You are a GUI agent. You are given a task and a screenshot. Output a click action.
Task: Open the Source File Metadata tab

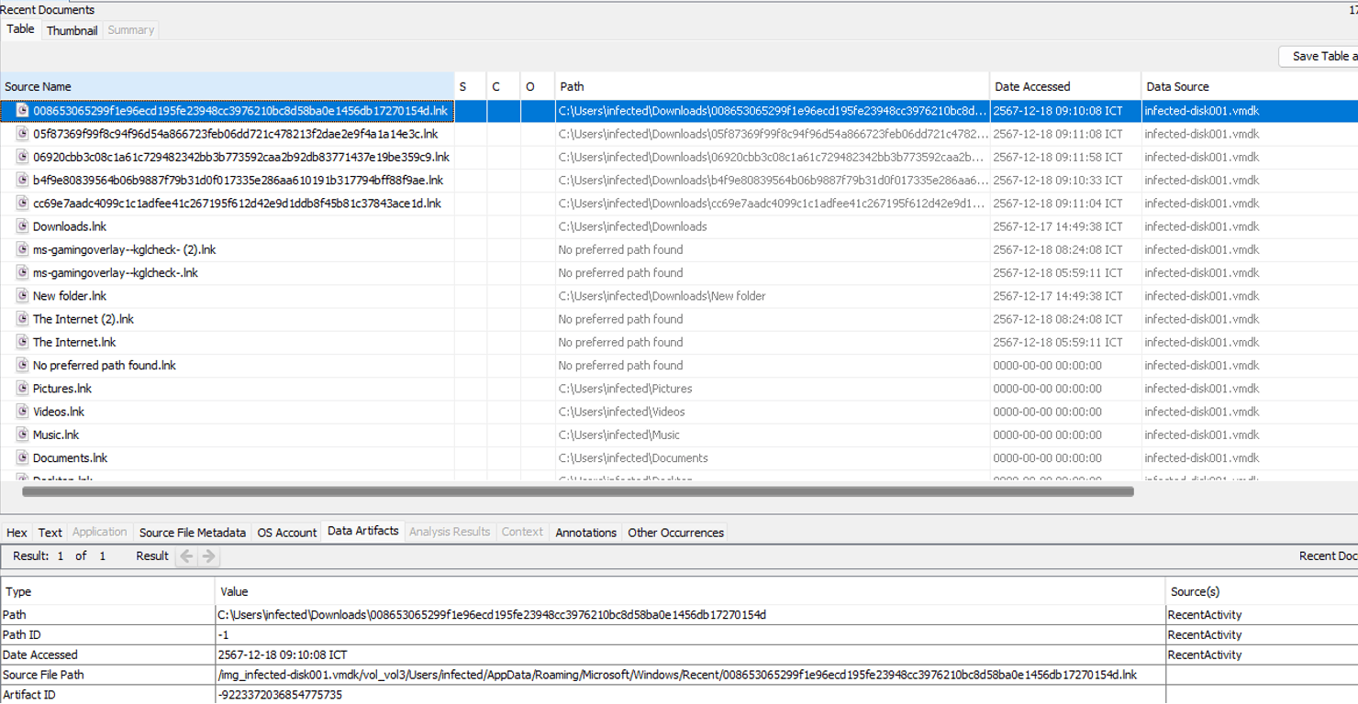(192, 533)
